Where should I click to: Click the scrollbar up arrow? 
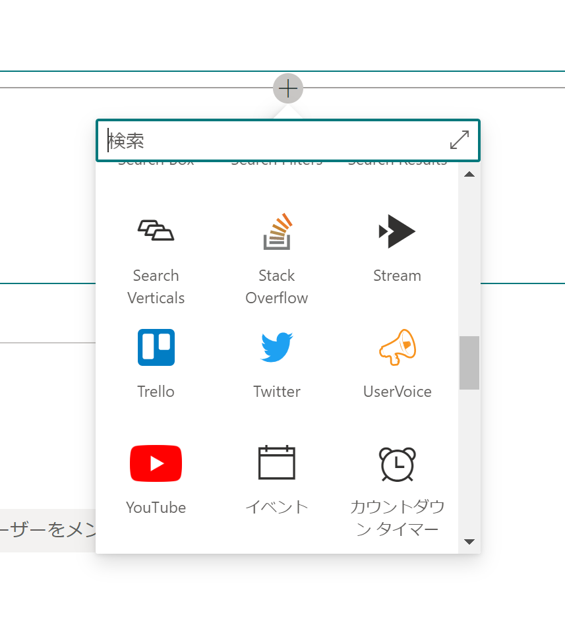(x=469, y=174)
